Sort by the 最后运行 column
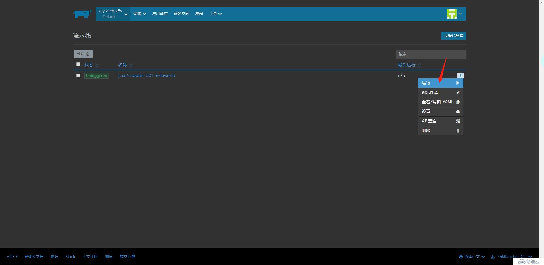 (409, 65)
